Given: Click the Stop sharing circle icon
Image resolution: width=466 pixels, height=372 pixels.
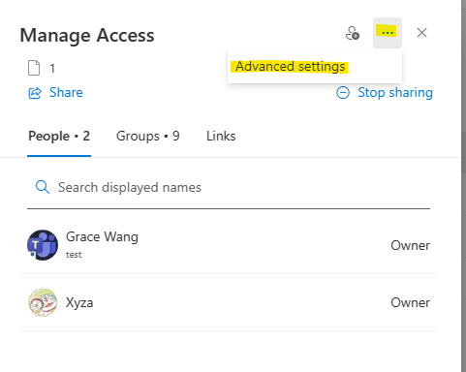Looking at the screenshot, I should [343, 93].
